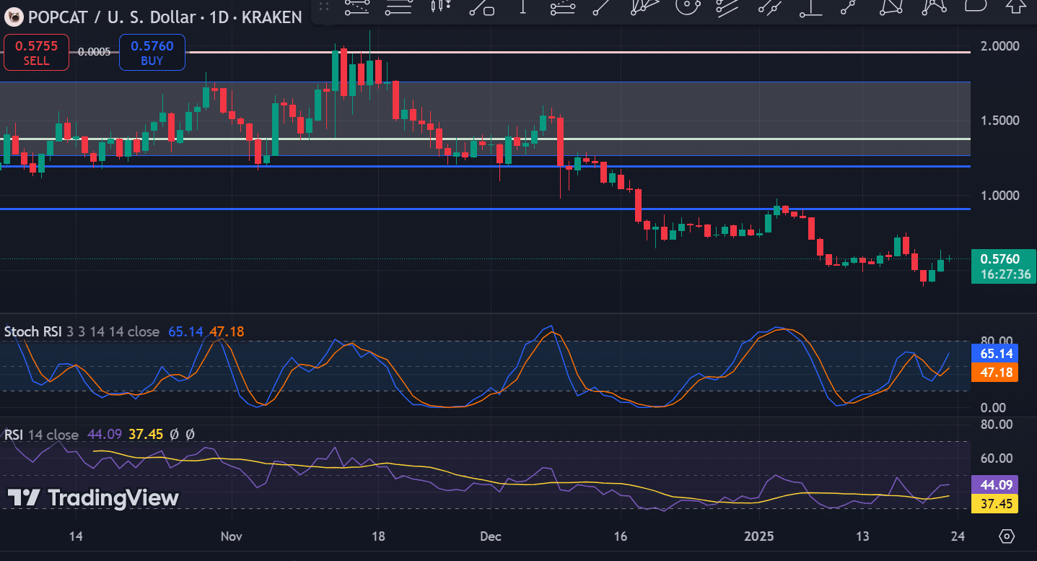Click the blue BUY 0.5760 button

click(x=152, y=53)
